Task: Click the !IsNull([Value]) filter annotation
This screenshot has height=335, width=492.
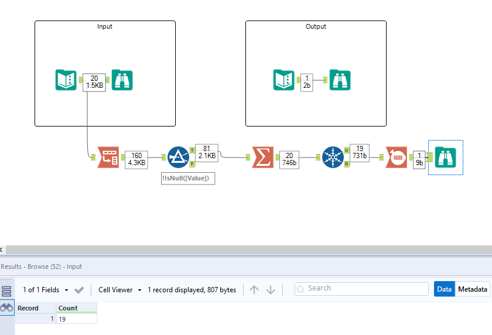Action: pos(188,178)
